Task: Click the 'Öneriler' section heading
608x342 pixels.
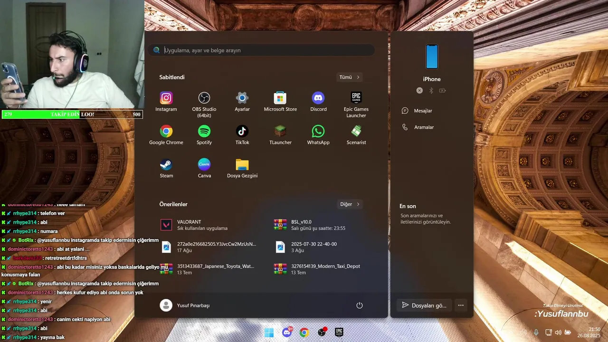Action: point(173,204)
